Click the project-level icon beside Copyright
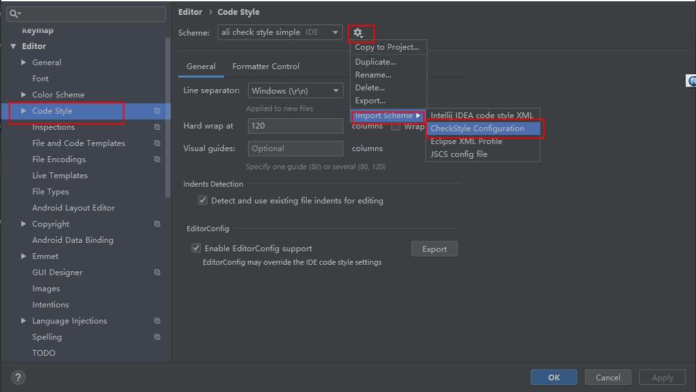The image size is (696, 392). click(x=157, y=224)
